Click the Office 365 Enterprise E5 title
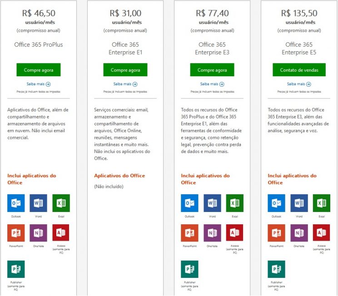Viewport: 338px width, 296px height. coord(299,49)
